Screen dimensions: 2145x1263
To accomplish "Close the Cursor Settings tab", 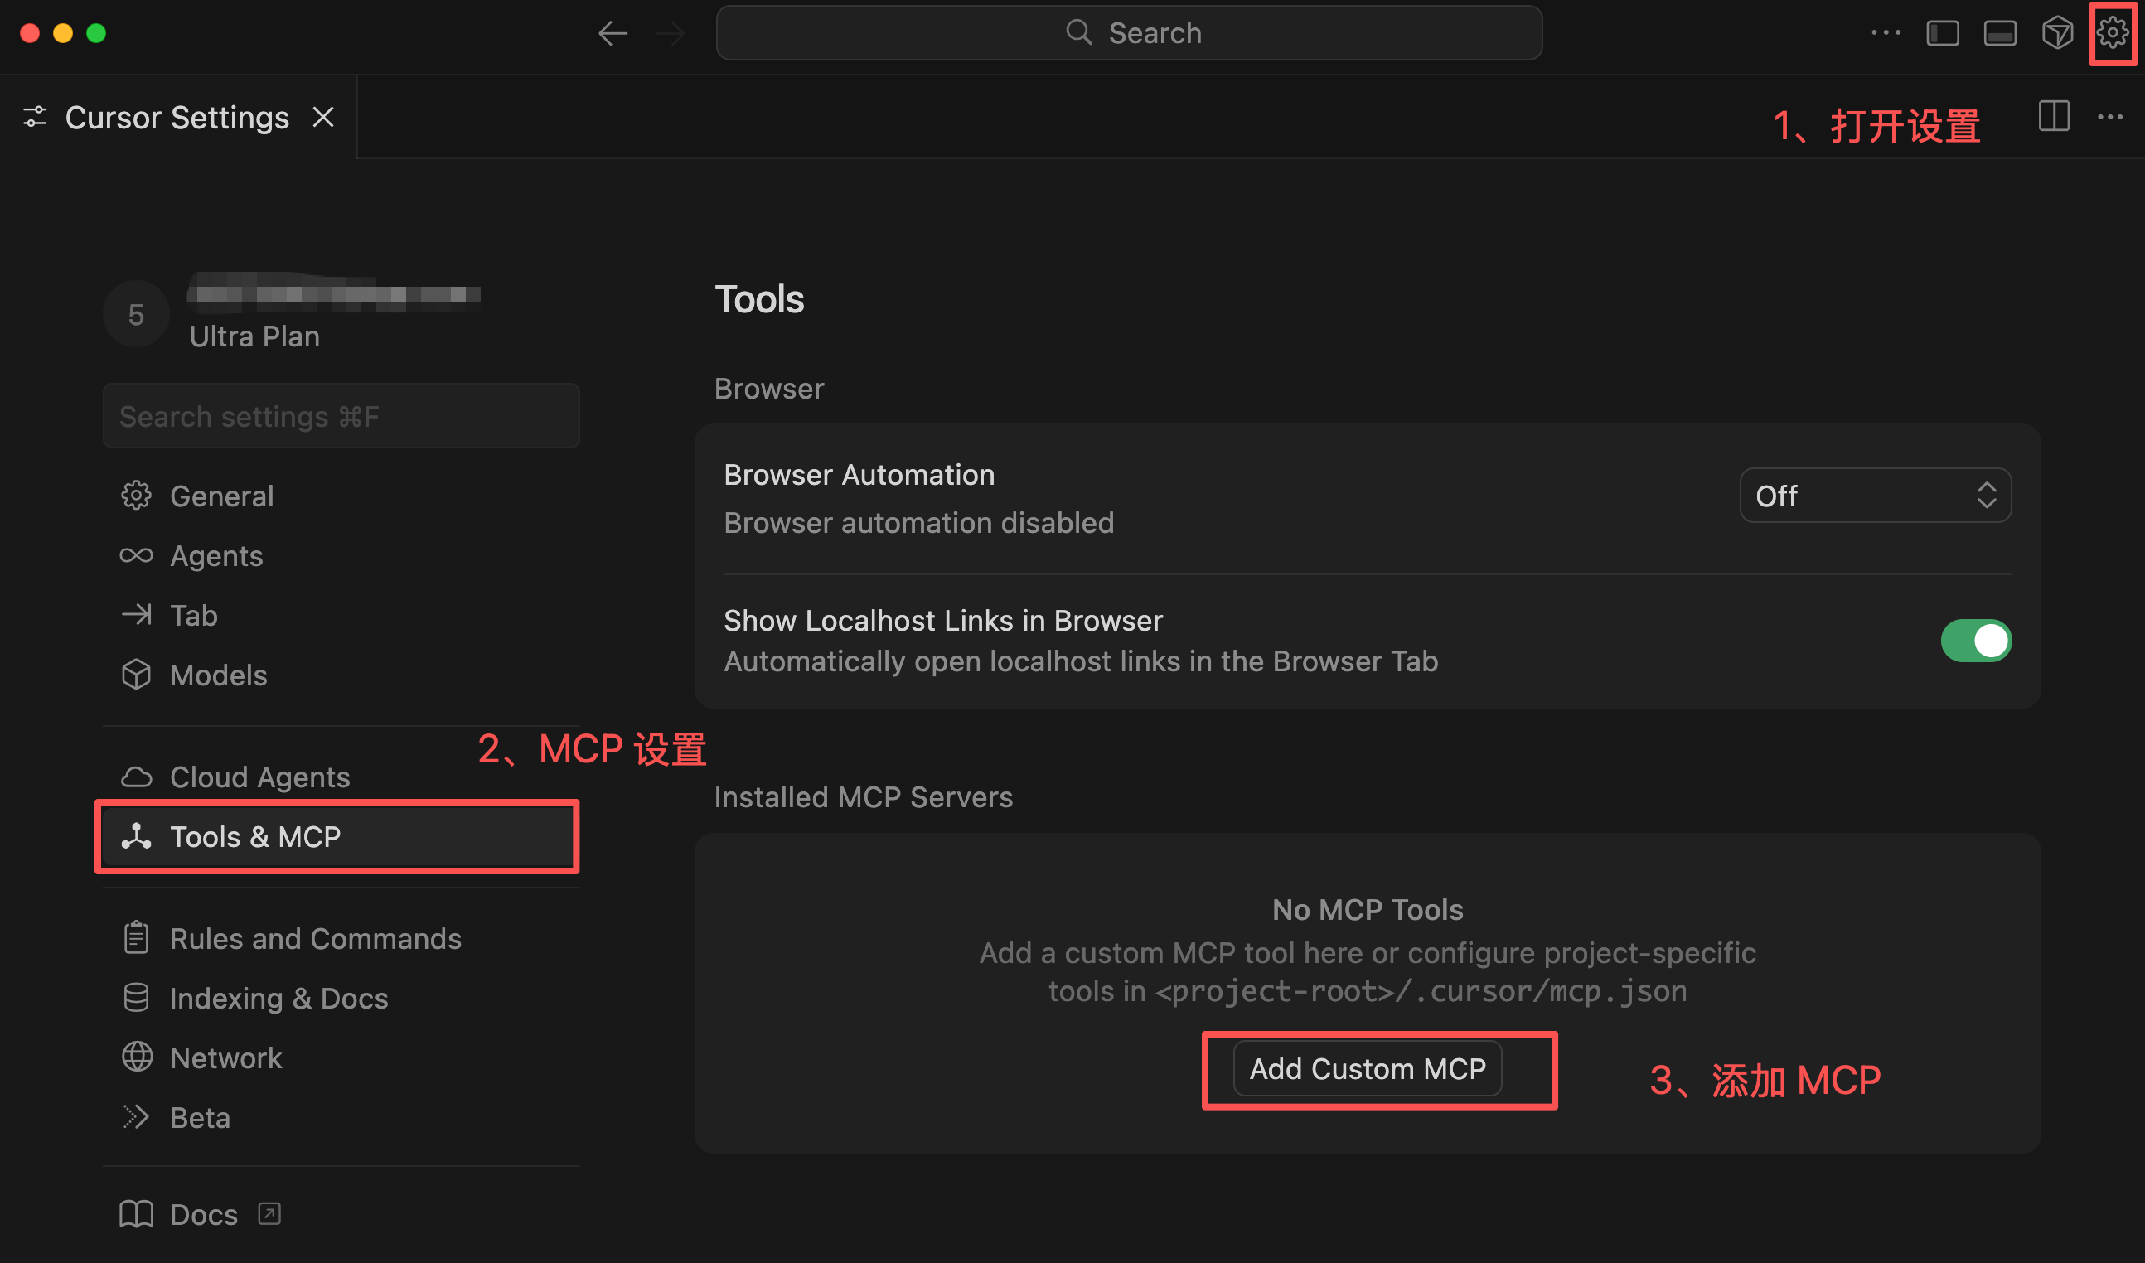I will [x=322, y=117].
